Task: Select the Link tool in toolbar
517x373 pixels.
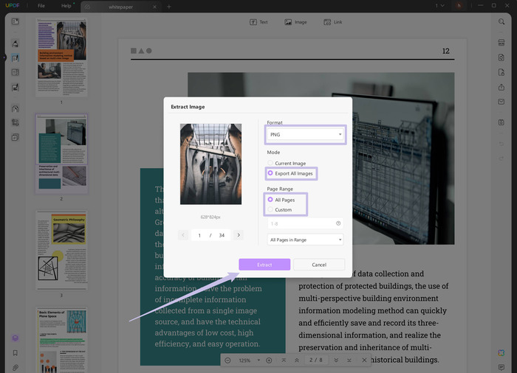Action: pyautogui.click(x=333, y=22)
